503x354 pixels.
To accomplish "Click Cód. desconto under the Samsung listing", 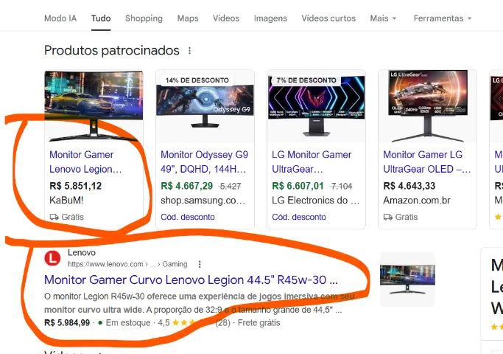I will coord(188,217).
